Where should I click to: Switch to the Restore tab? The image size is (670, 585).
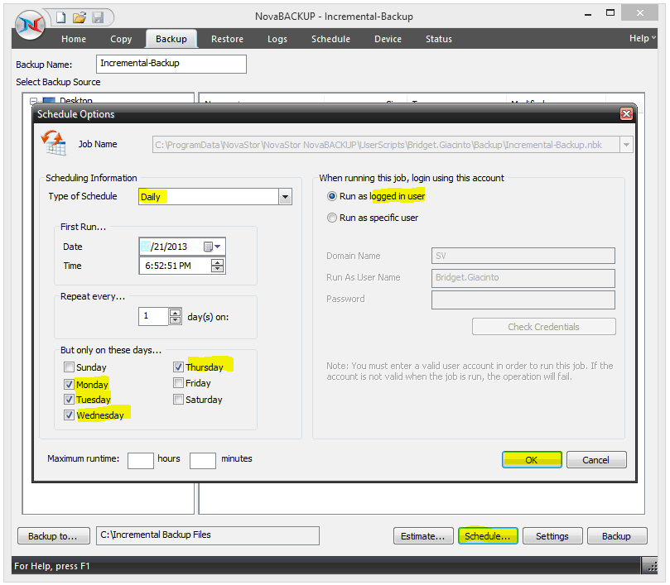(x=227, y=39)
